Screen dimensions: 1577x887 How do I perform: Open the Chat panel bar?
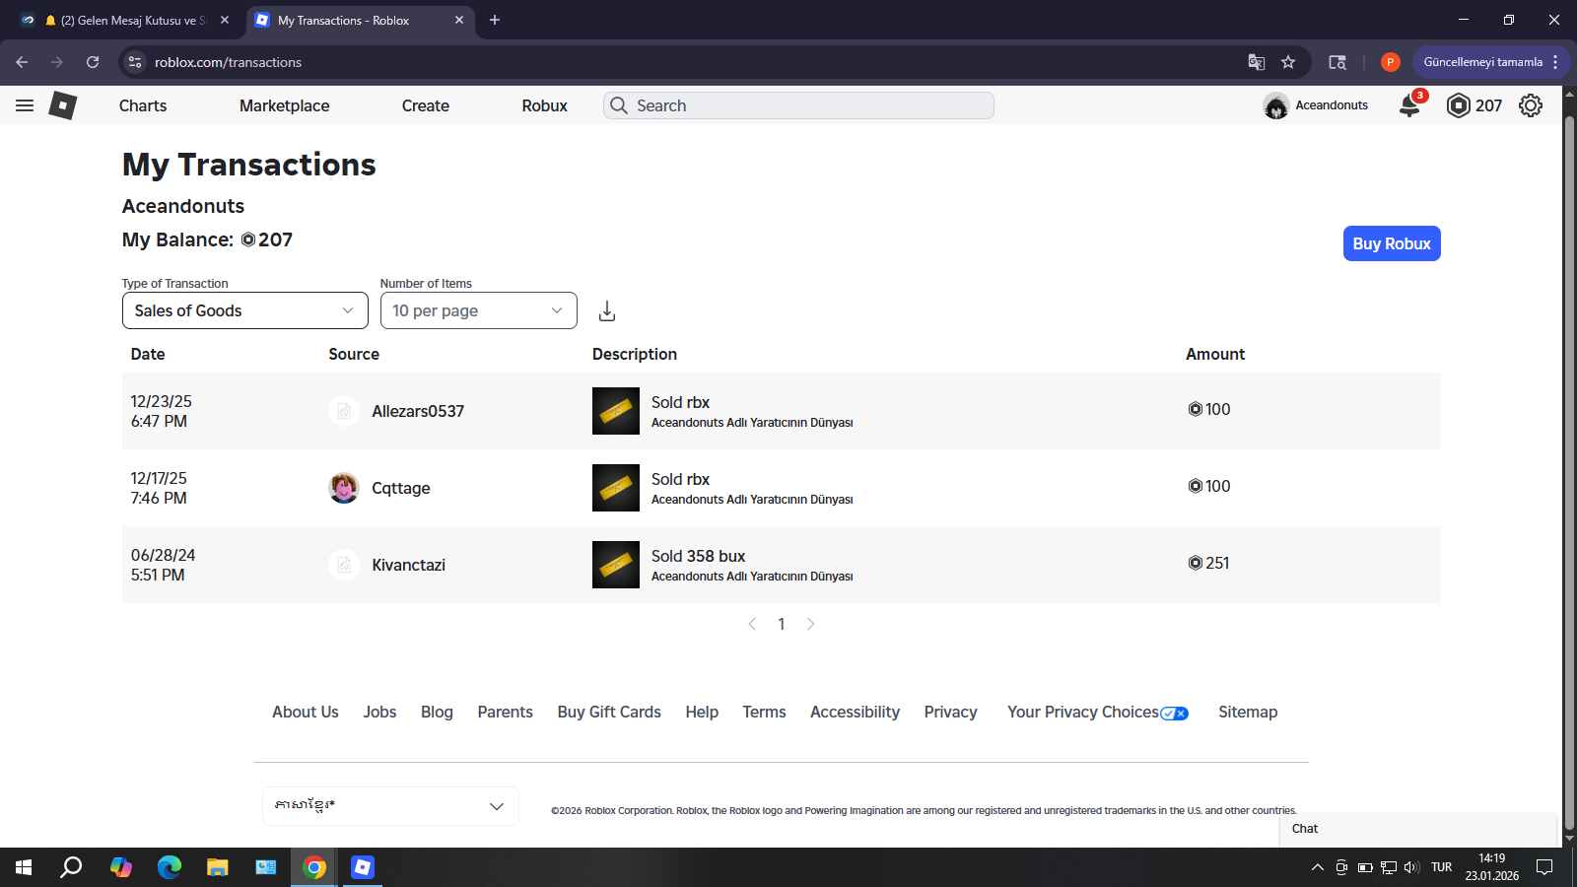click(1417, 829)
